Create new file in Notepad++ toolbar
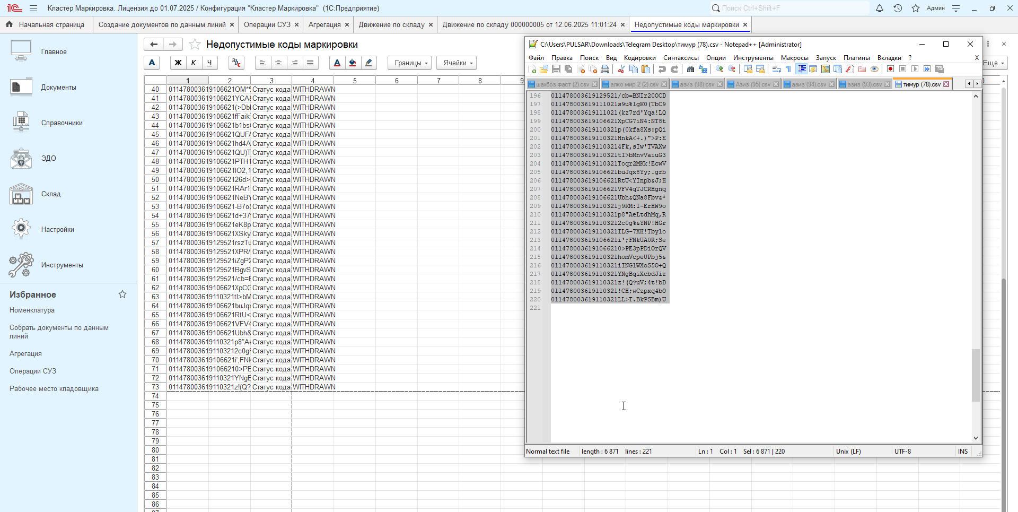This screenshot has width=1018, height=512. pos(532,69)
